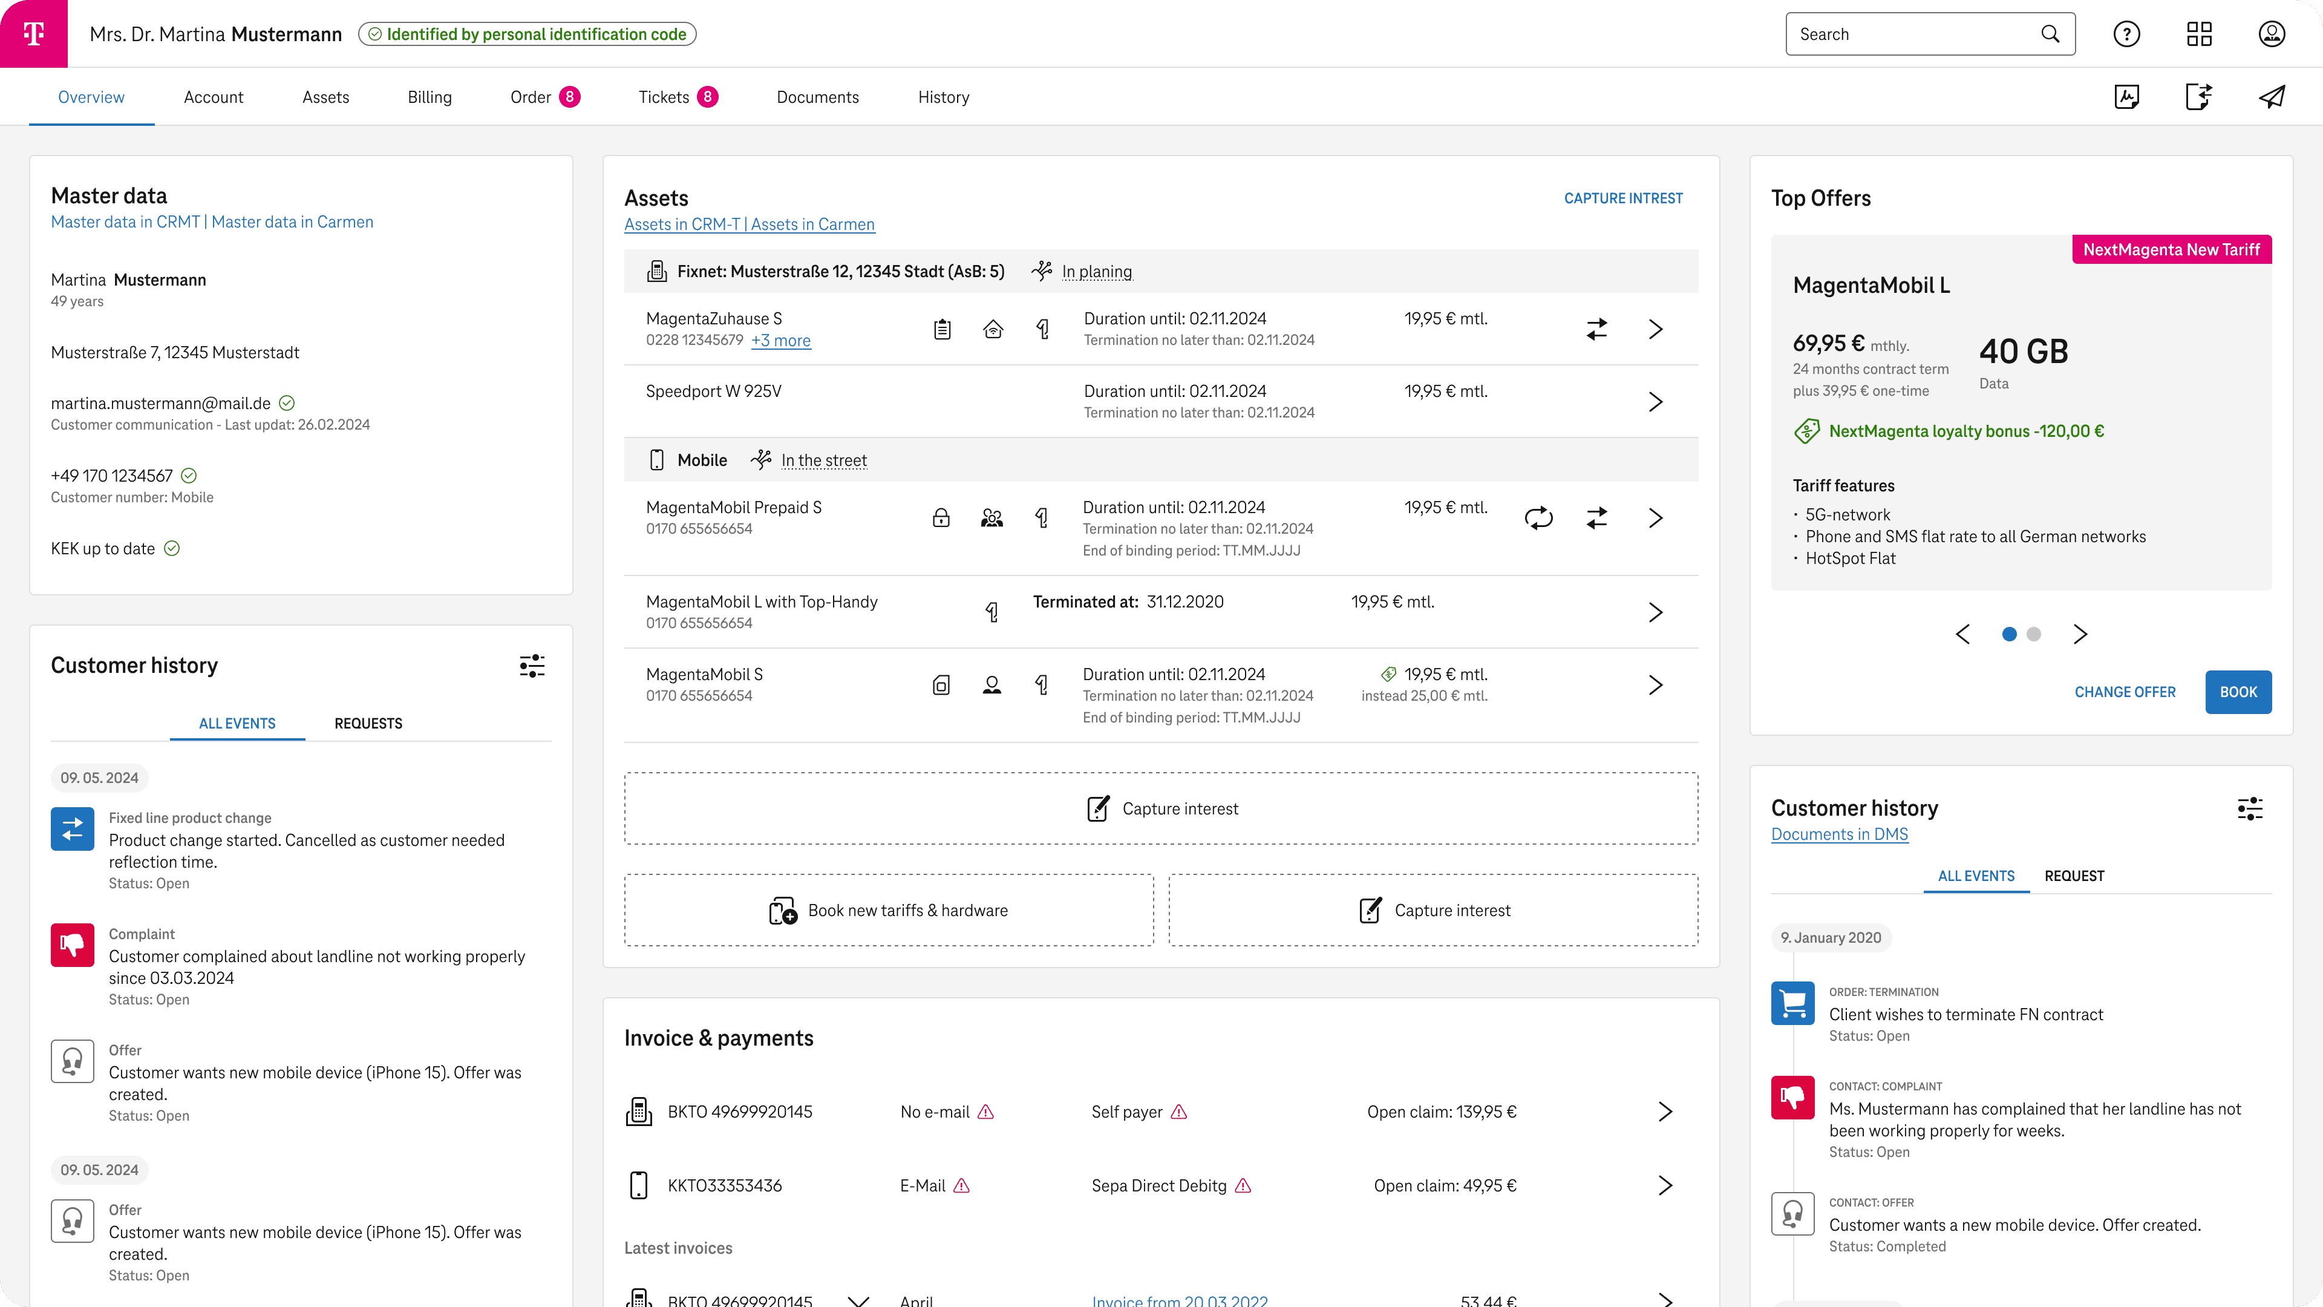
Task: Switch to REQUESTS tab in Customer history
Action: pos(368,724)
